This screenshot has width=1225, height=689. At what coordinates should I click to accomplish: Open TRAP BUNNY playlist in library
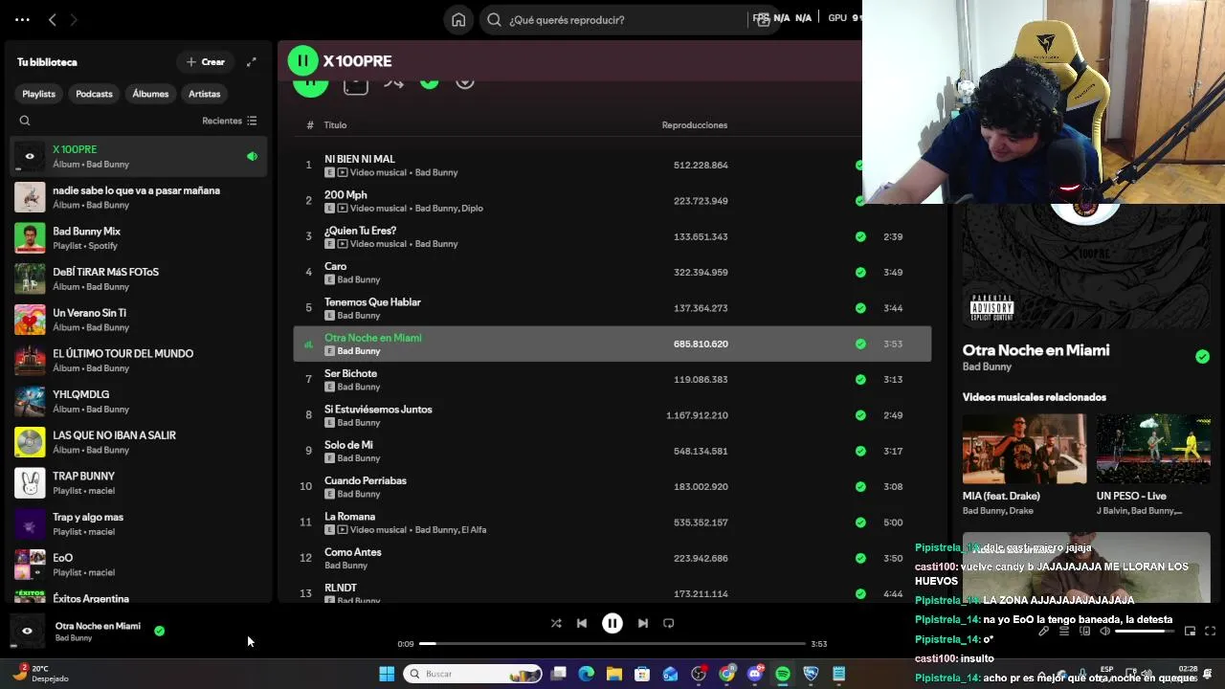(x=139, y=482)
